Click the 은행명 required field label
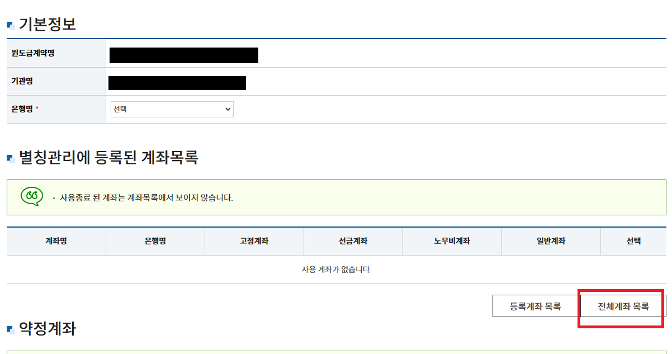Image resolution: width=672 pixels, height=354 pixels. [26, 110]
